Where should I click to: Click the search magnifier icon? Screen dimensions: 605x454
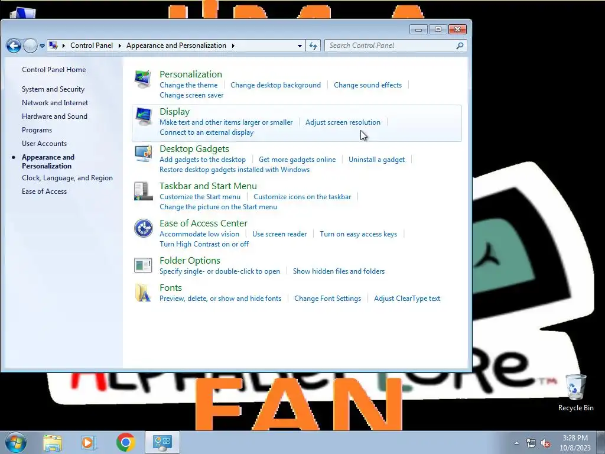coord(460,46)
